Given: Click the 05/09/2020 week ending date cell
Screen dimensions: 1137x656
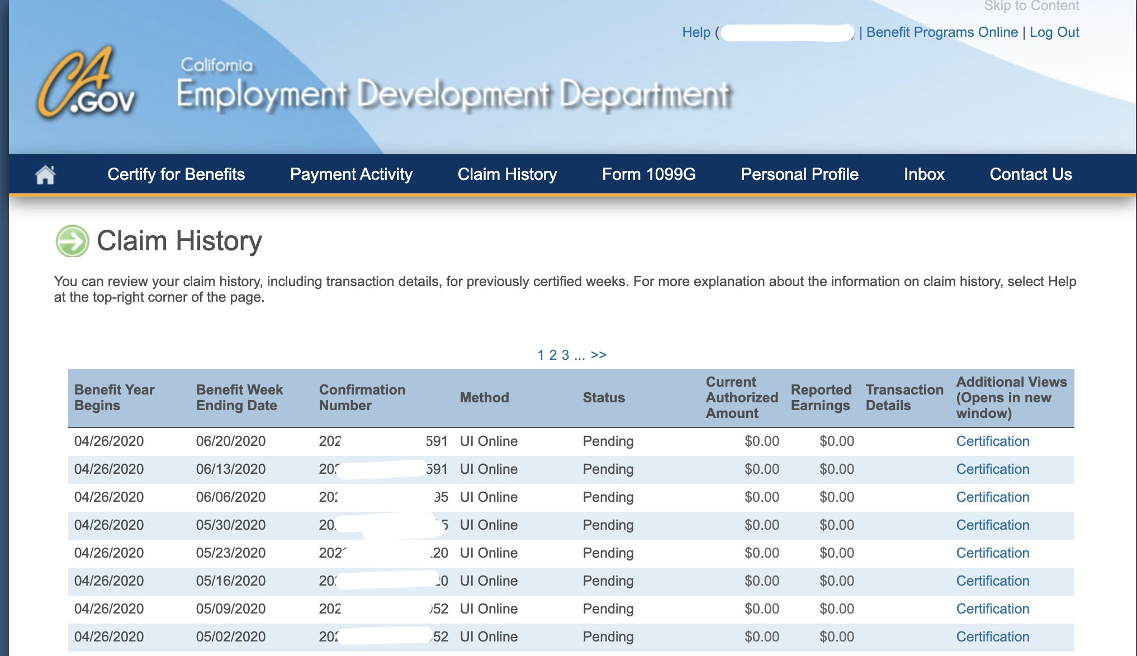Looking at the screenshot, I should [x=230, y=609].
